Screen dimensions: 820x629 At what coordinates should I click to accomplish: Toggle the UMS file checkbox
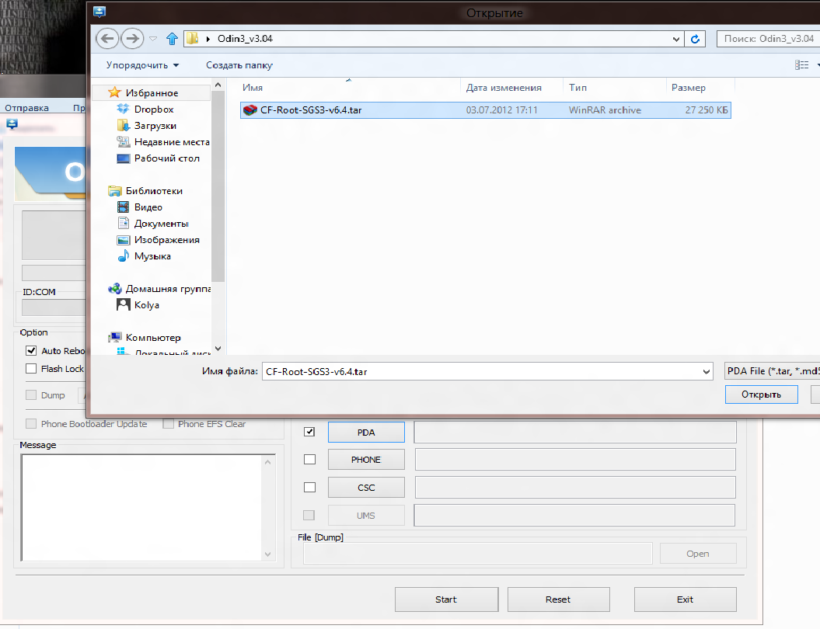pyautogui.click(x=309, y=515)
